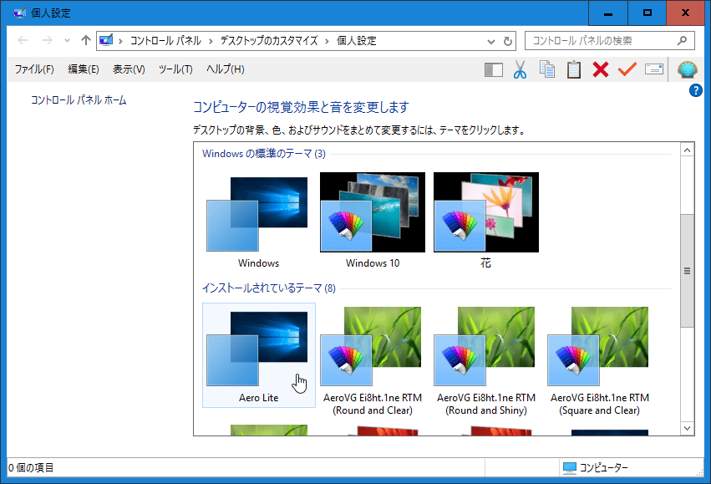Open the 編集(E) menu
The height and width of the screenshot is (484, 711).
coord(84,69)
